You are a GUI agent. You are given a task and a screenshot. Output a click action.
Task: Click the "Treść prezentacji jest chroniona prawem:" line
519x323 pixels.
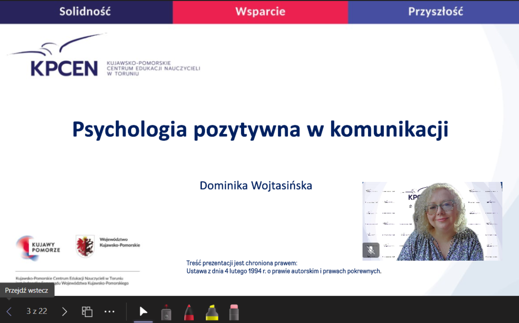pos(242,263)
